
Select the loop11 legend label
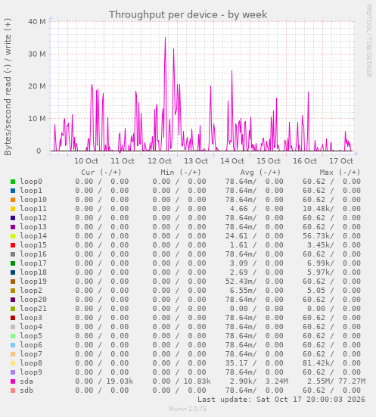pos(33,209)
